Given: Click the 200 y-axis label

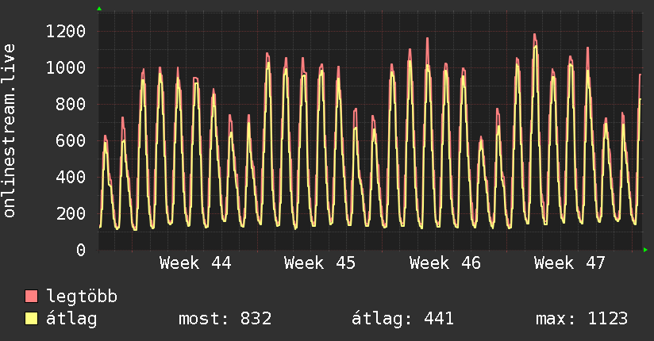Looking at the screenshot, I should coord(71,213).
